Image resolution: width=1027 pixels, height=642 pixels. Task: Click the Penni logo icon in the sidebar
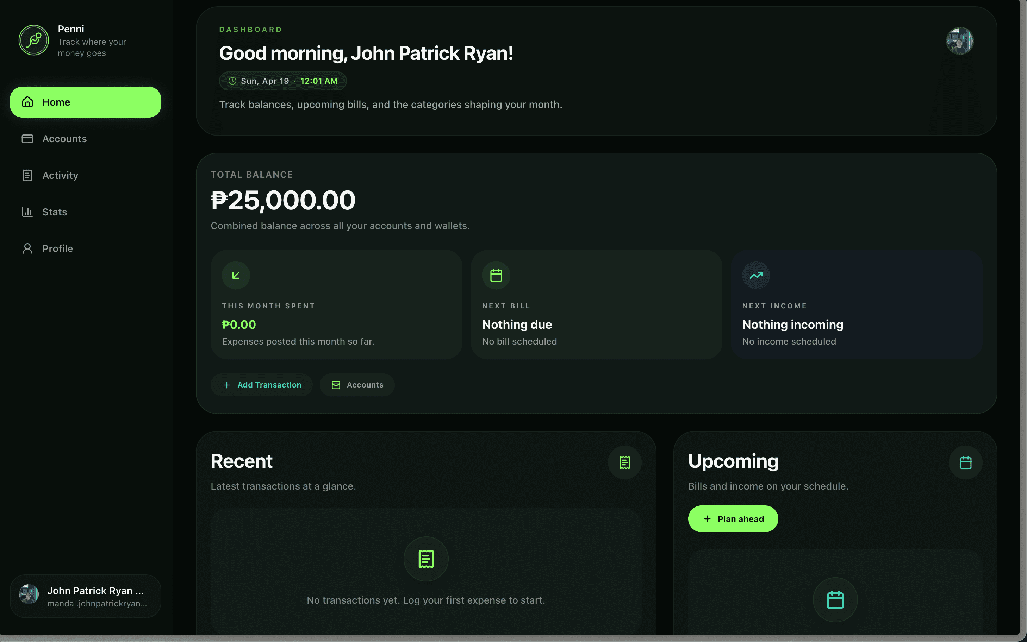tap(33, 40)
